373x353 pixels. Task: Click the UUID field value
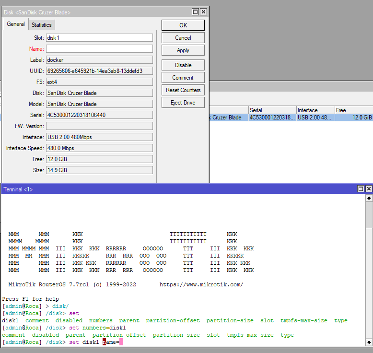pos(99,71)
